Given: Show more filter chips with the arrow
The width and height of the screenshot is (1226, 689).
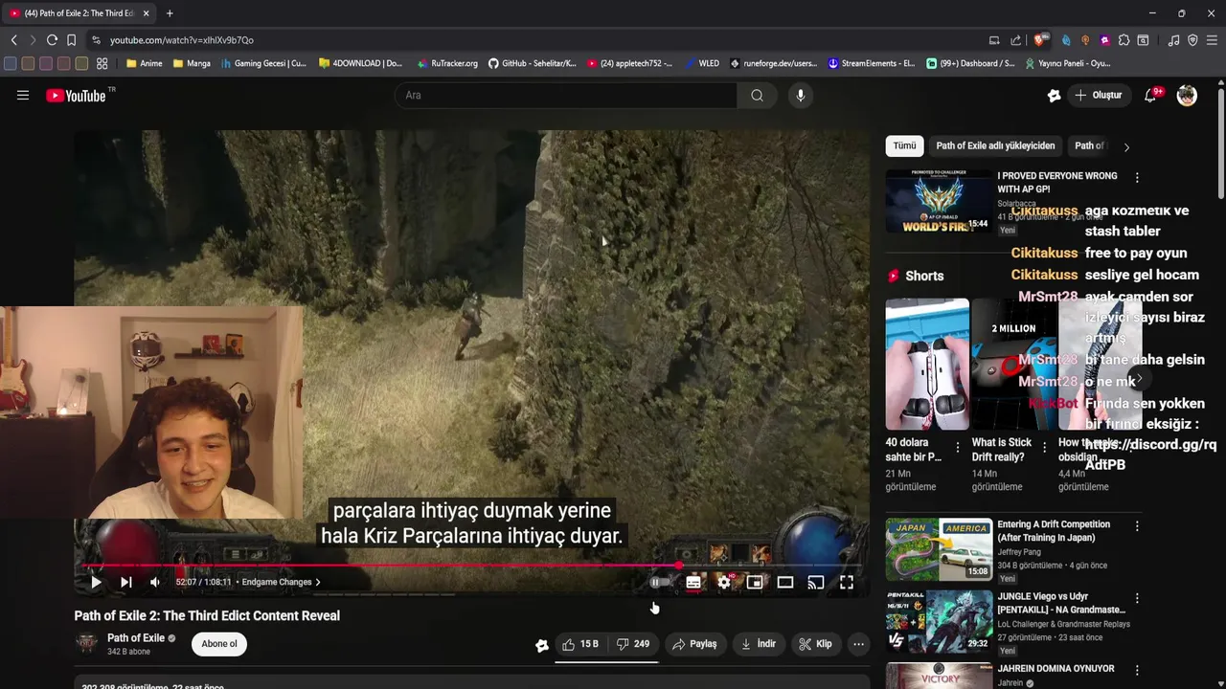Looking at the screenshot, I should [1126, 146].
